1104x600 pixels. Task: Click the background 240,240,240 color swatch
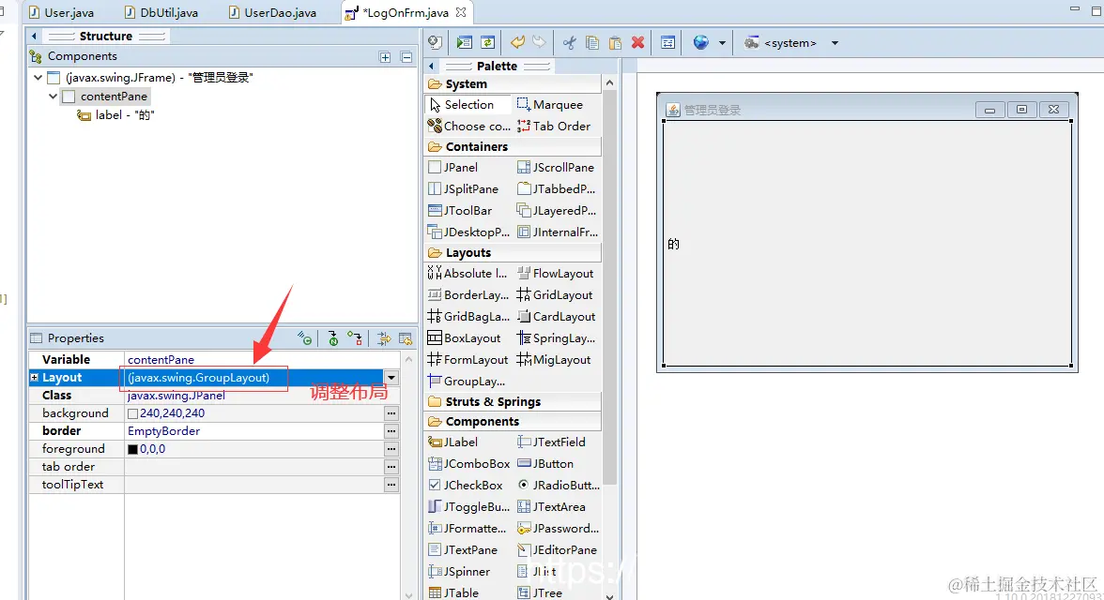click(132, 413)
